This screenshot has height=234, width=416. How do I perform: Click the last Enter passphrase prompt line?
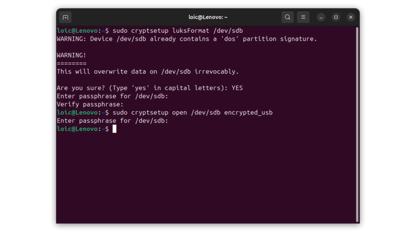click(112, 121)
